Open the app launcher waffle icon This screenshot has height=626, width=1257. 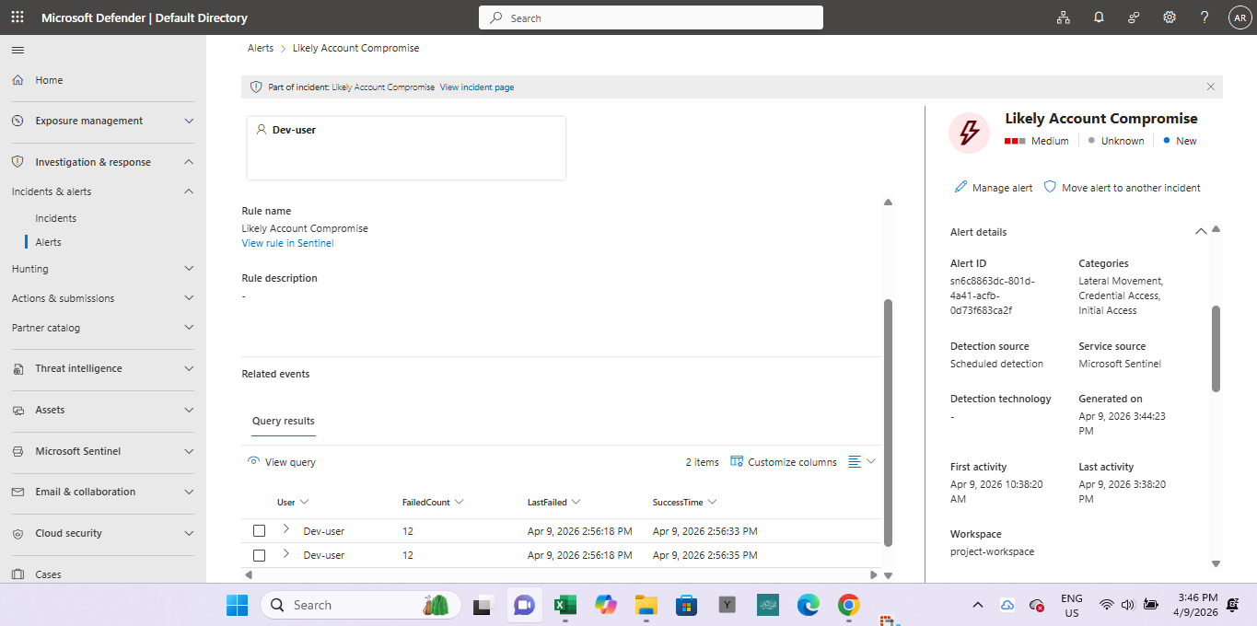pyautogui.click(x=17, y=17)
